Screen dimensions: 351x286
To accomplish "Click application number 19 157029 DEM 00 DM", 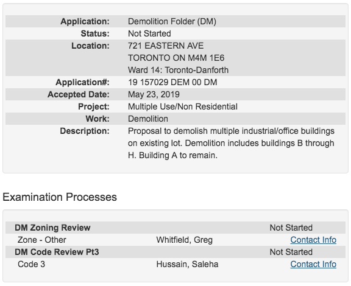I will [x=172, y=82].
